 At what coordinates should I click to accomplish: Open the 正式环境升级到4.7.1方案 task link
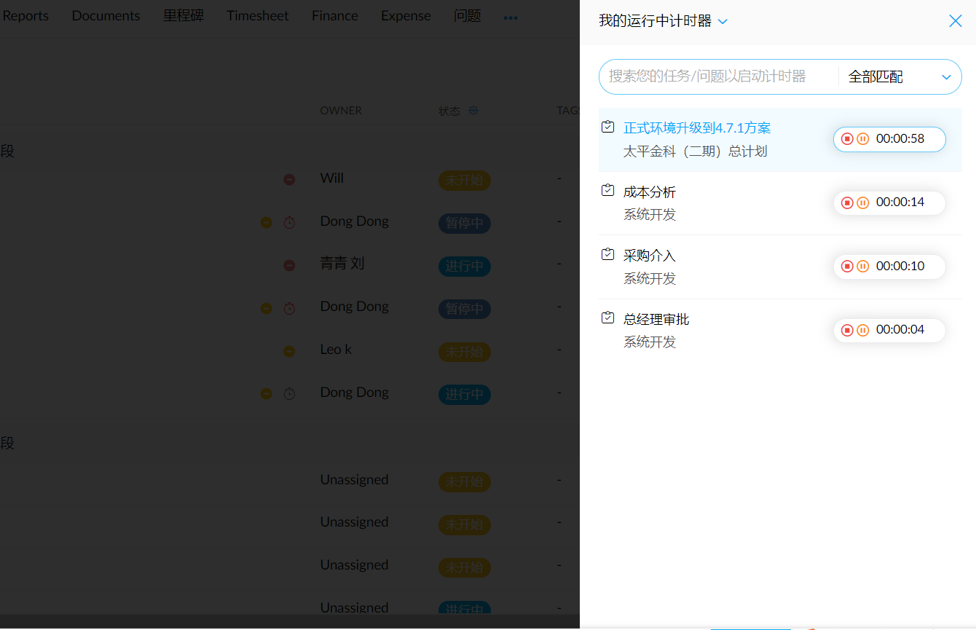click(697, 128)
